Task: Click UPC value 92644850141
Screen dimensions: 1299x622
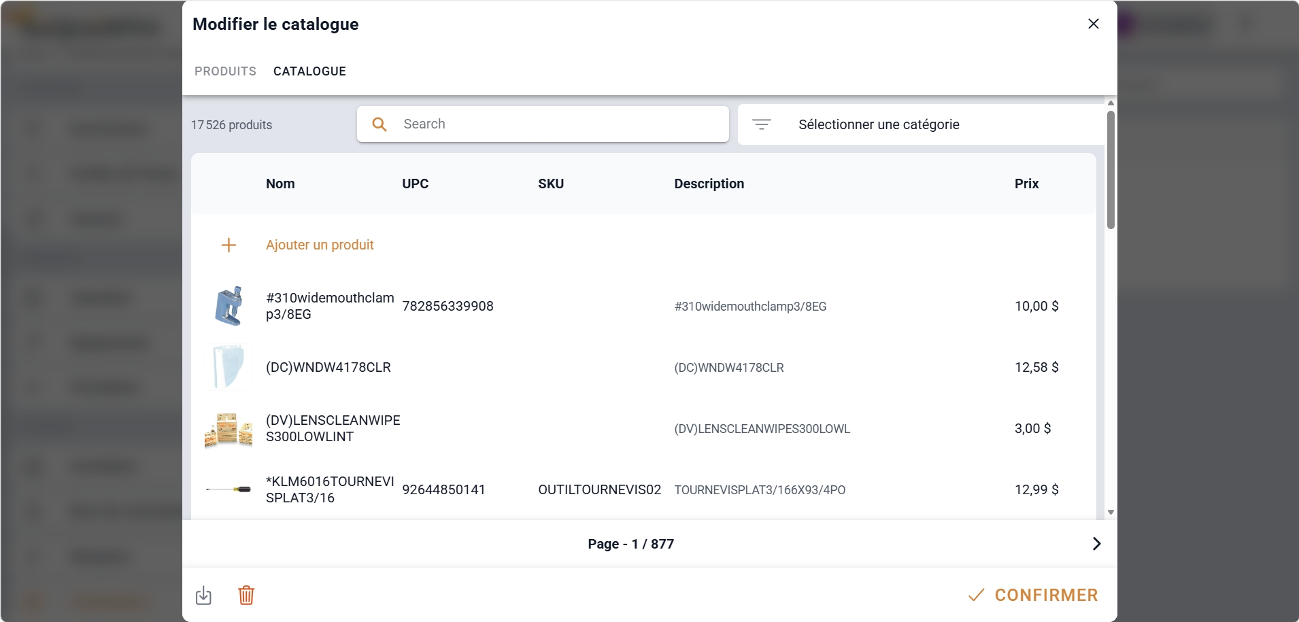Action: coord(443,489)
